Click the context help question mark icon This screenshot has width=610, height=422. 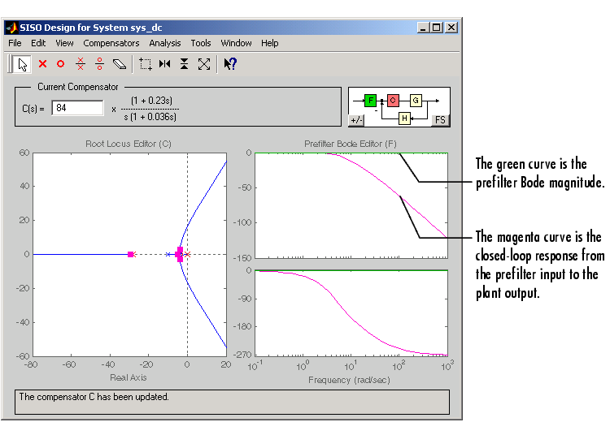point(230,63)
